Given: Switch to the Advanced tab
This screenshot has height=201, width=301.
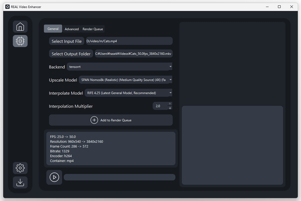Looking at the screenshot, I should pyautogui.click(x=72, y=29).
